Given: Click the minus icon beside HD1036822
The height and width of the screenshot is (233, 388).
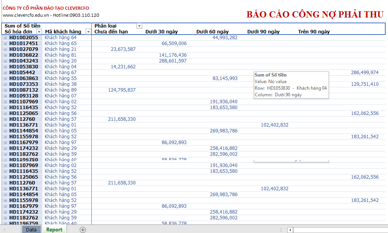Looking at the screenshot, I should click(5, 55).
